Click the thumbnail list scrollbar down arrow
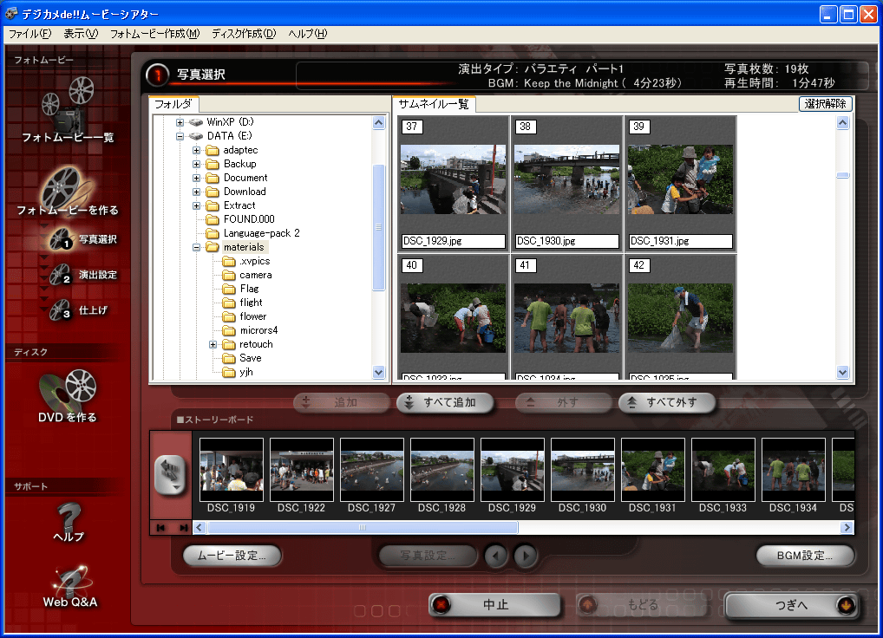Screen dimensions: 883x638 pos(842,372)
